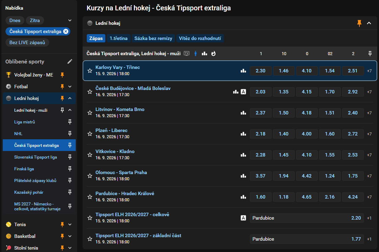
Task: Unpin the Lední hokej panel orange pin
Action: [359, 23]
